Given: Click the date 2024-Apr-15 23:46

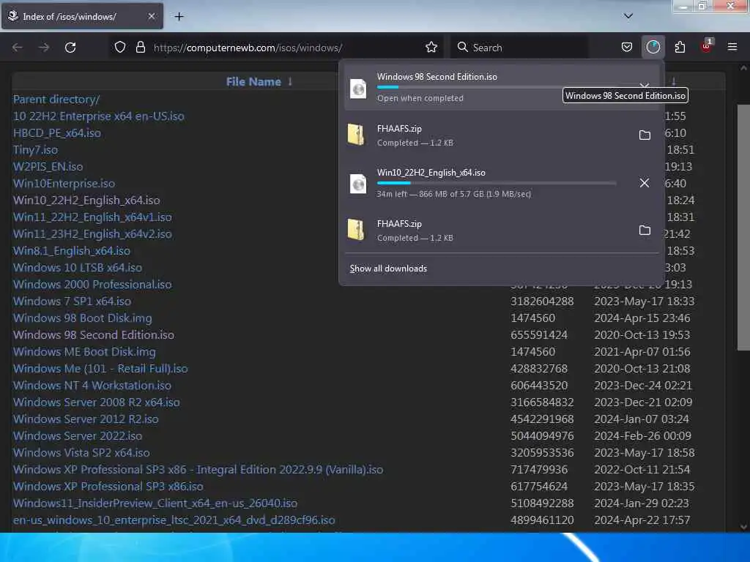Looking at the screenshot, I should click(x=642, y=318).
